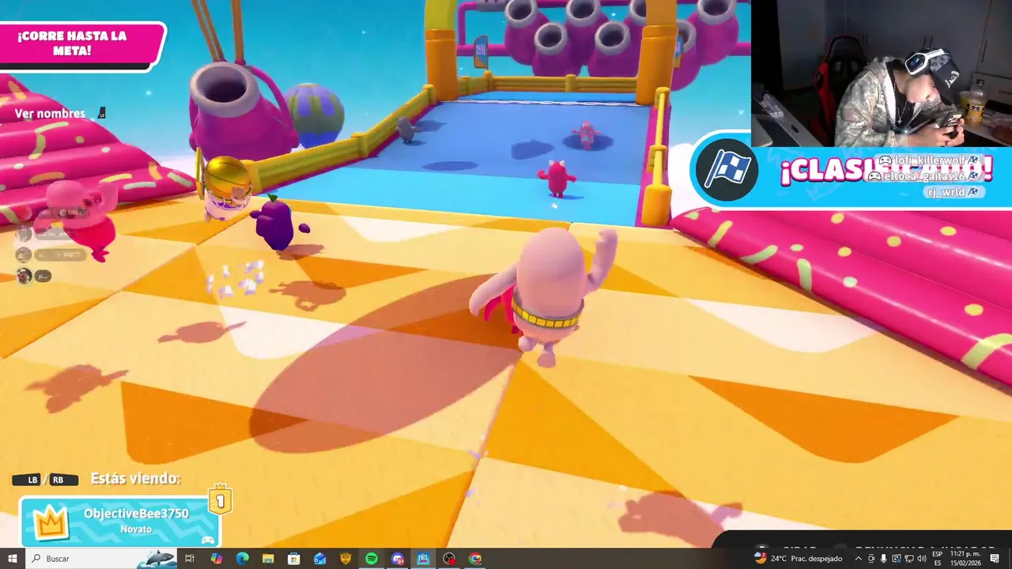
Task: Open the Outlook mail app on the taskbar
Action: (x=319, y=559)
